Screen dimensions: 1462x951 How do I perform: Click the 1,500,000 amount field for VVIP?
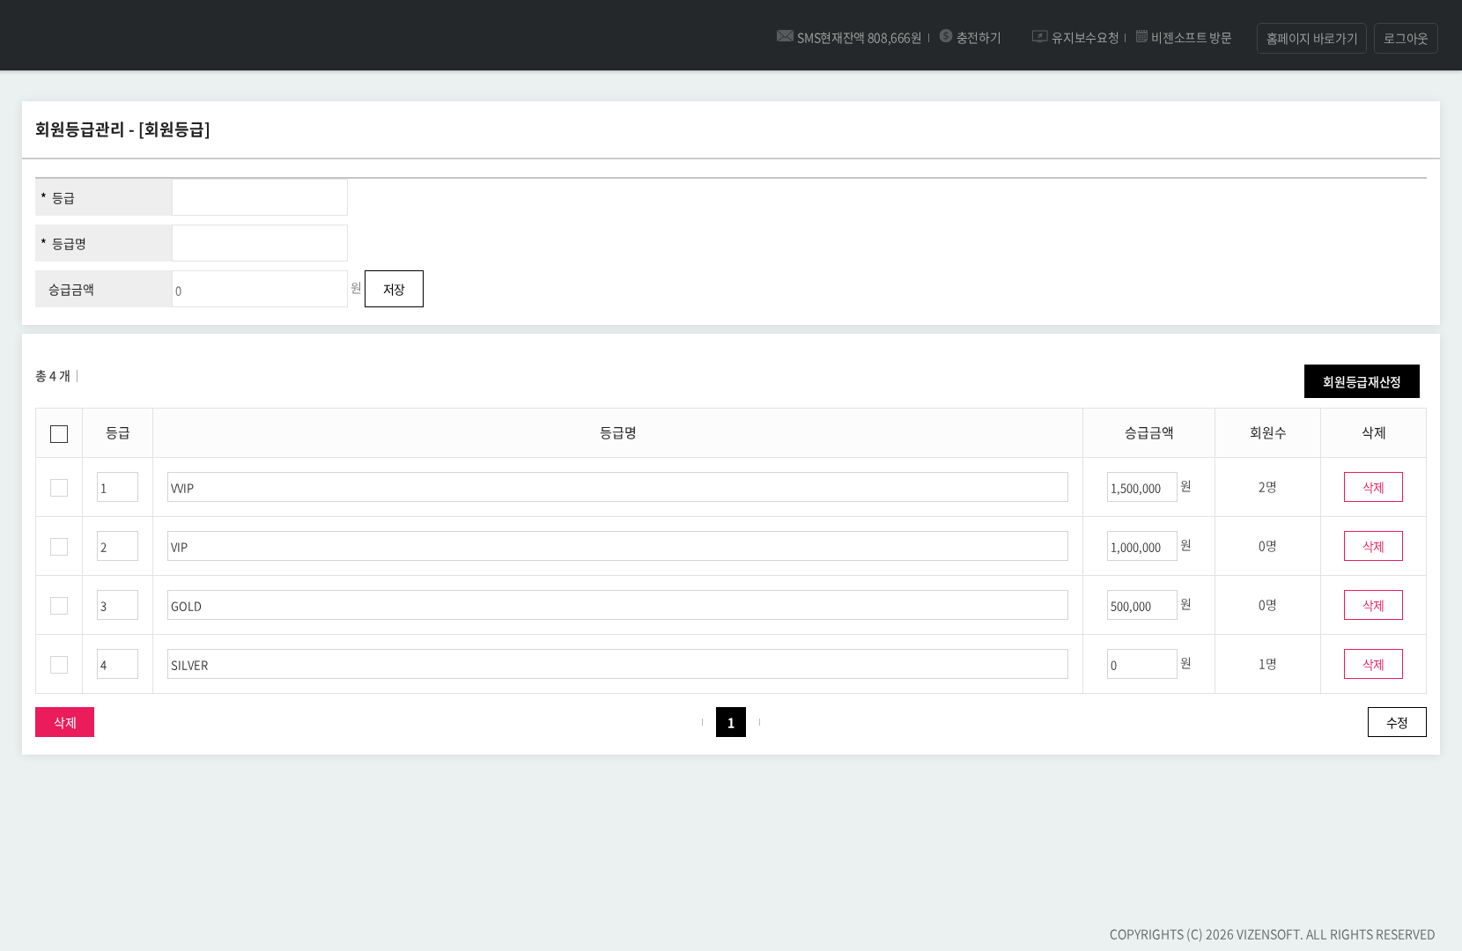1141,488
